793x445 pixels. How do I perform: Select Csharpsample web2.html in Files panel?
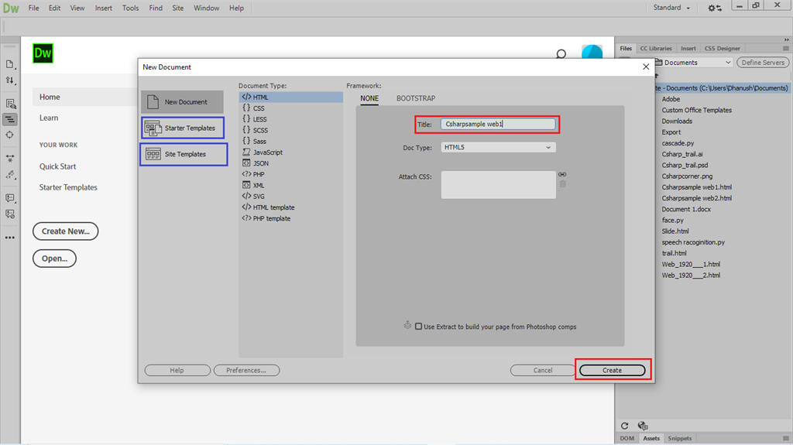tap(696, 198)
